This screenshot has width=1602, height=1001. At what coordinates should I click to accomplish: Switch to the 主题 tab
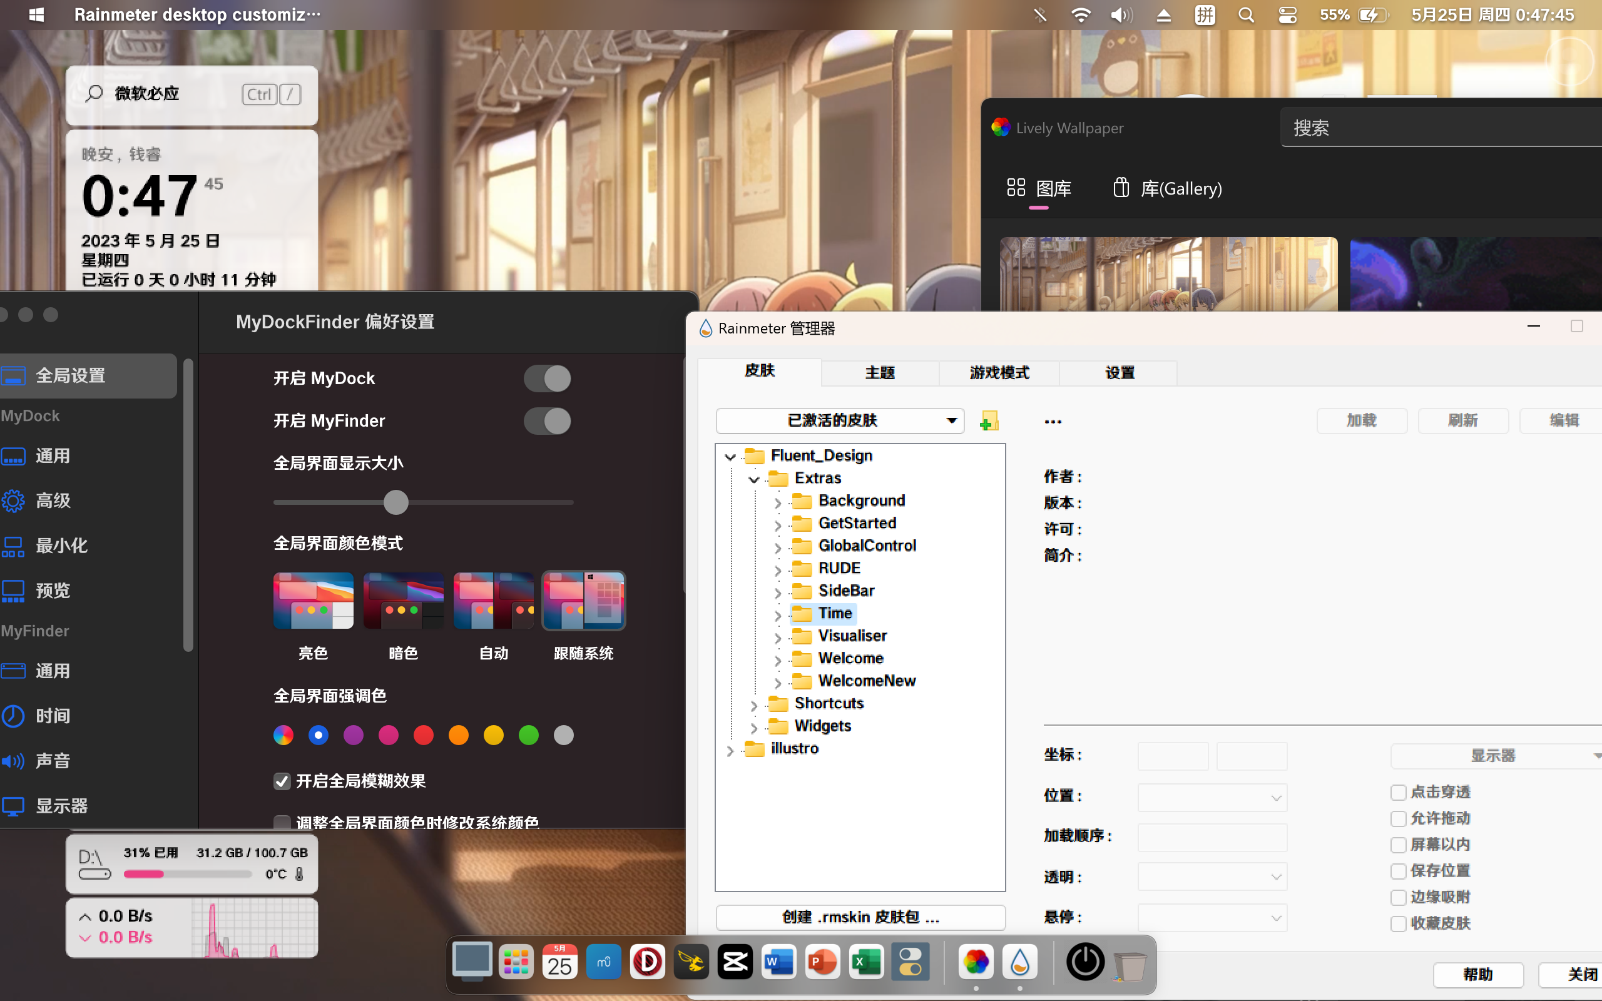(880, 373)
